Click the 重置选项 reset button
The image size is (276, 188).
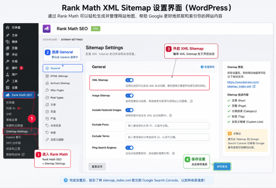pyautogui.click(x=97, y=167)
